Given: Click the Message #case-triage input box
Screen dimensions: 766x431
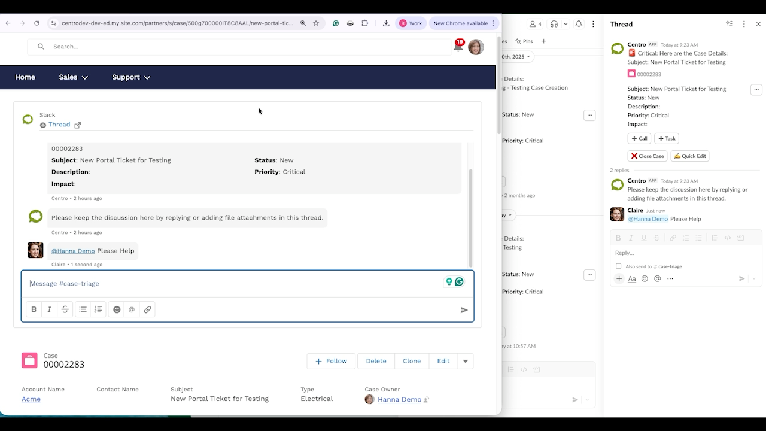Looking at the screenshot, I should coord(233,284).
